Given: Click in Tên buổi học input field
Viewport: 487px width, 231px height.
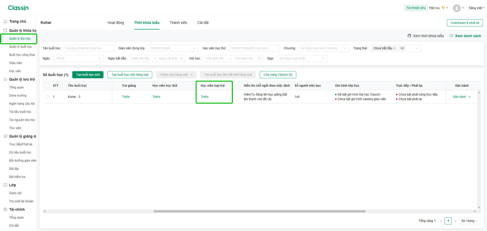Looking at the screenshot, I should tap(89, 48).
